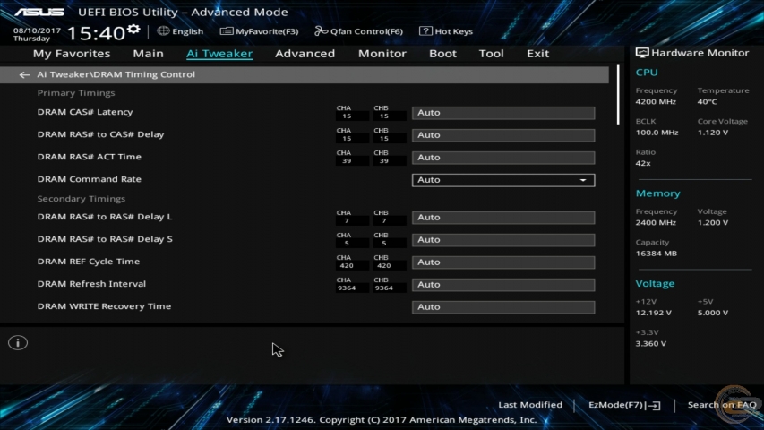Click the breadcrumb Ai Tweaker\DRAM Timing Control
Screen dimensions: 764x430
[x=116, y=74]
